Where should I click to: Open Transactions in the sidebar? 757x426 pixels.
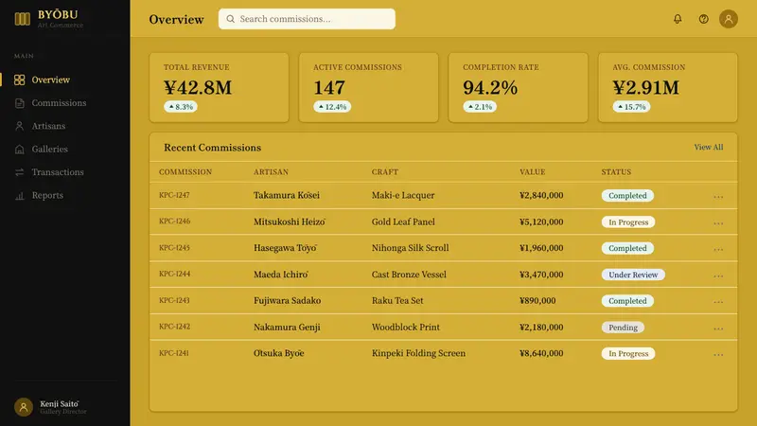click(64, 172)
